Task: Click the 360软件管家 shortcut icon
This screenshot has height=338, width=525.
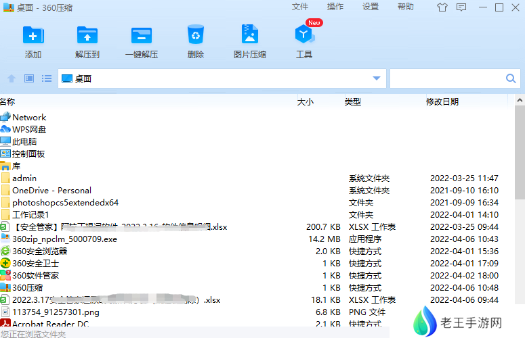Action: tap(5, 275)
